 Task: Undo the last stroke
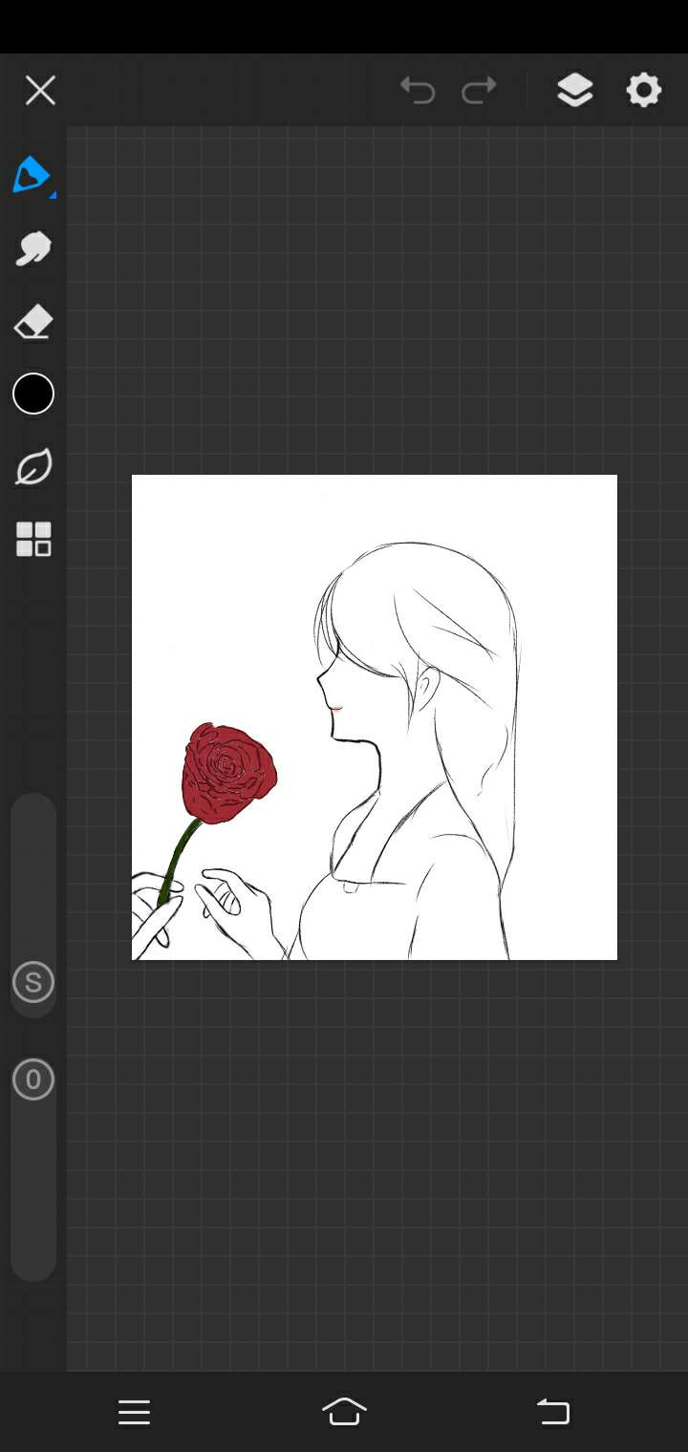[x=418, y=91]
